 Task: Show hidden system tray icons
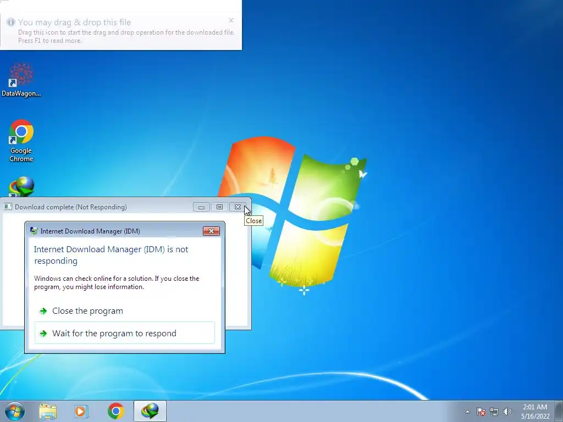click(x=467, y=412)
